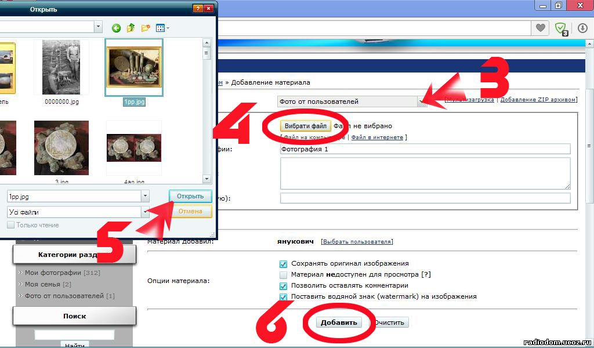The image size is (594, 348).
Task: Go up one folder level icon
Action: (131, 28)
